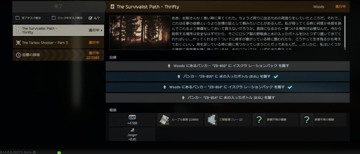Viewport: 360px width, 154px height.
Task: Expand the ZB-016 イスクラ レーションパック objective
Action: pos(227,66)
